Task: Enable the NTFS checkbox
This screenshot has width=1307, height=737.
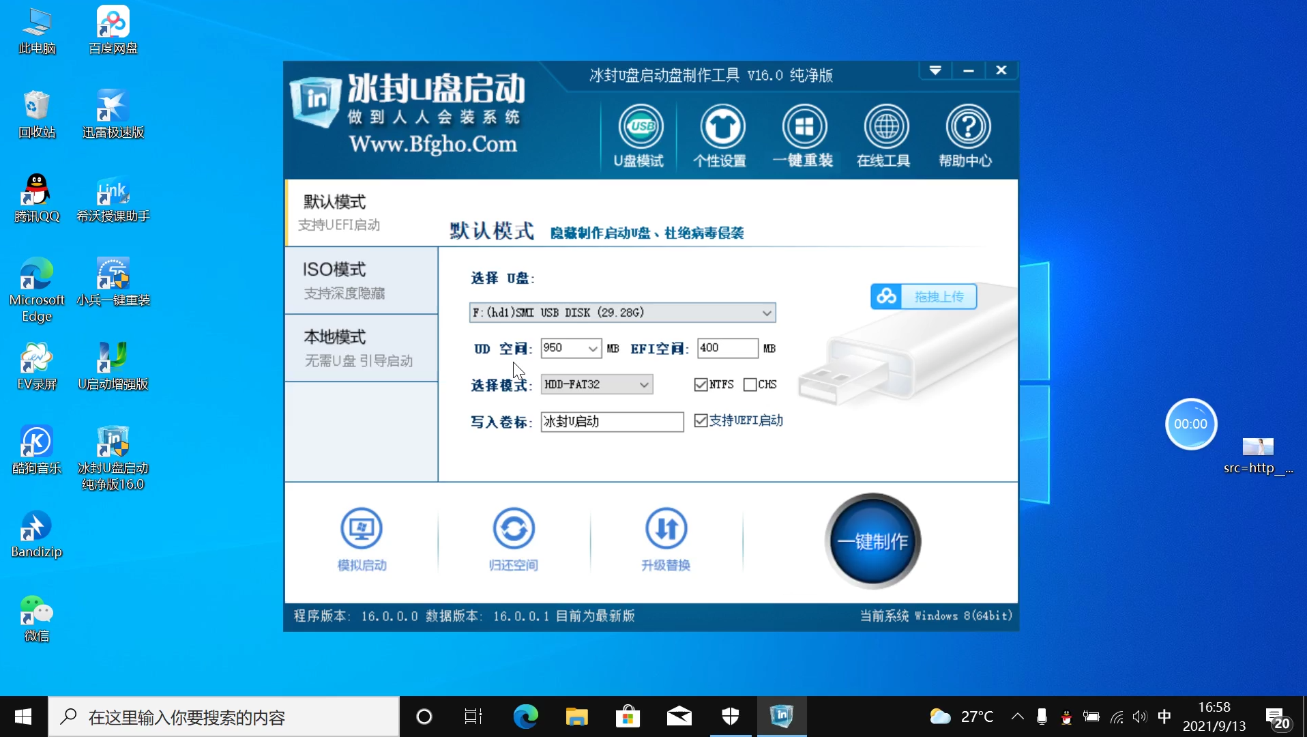Action: tap(701, 384)
